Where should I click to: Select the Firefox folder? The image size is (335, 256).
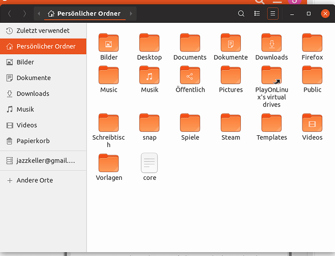coord(312,43)
